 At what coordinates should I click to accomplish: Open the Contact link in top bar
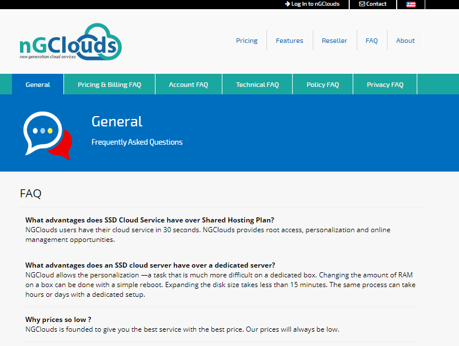tap(373, 4)
